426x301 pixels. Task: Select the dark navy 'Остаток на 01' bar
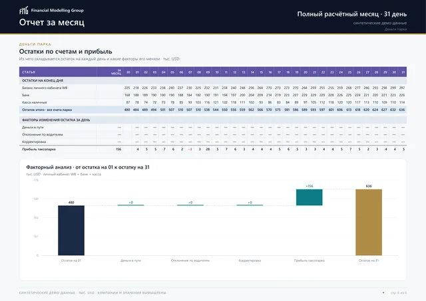(71, 230)
